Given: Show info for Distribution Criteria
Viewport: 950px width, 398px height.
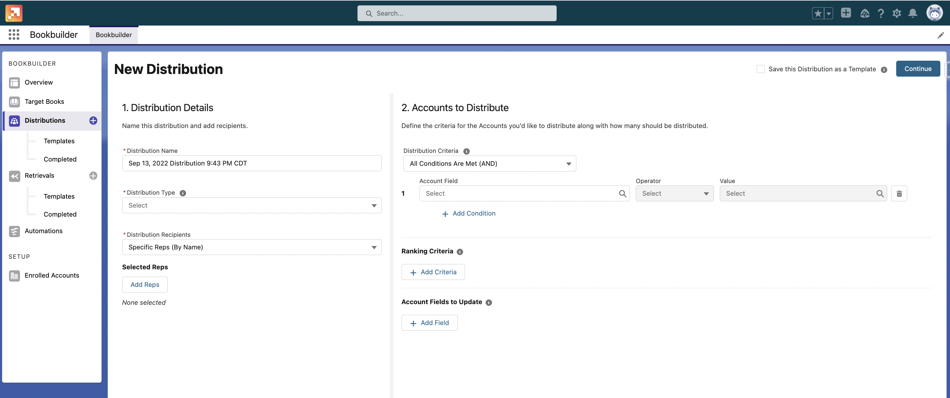Looking at the screenshot, I should click(466, 151).
